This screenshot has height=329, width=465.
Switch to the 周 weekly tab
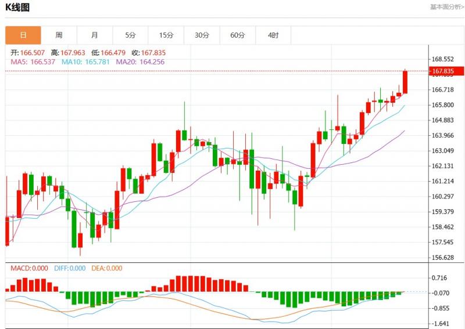(x=59, y=35)
